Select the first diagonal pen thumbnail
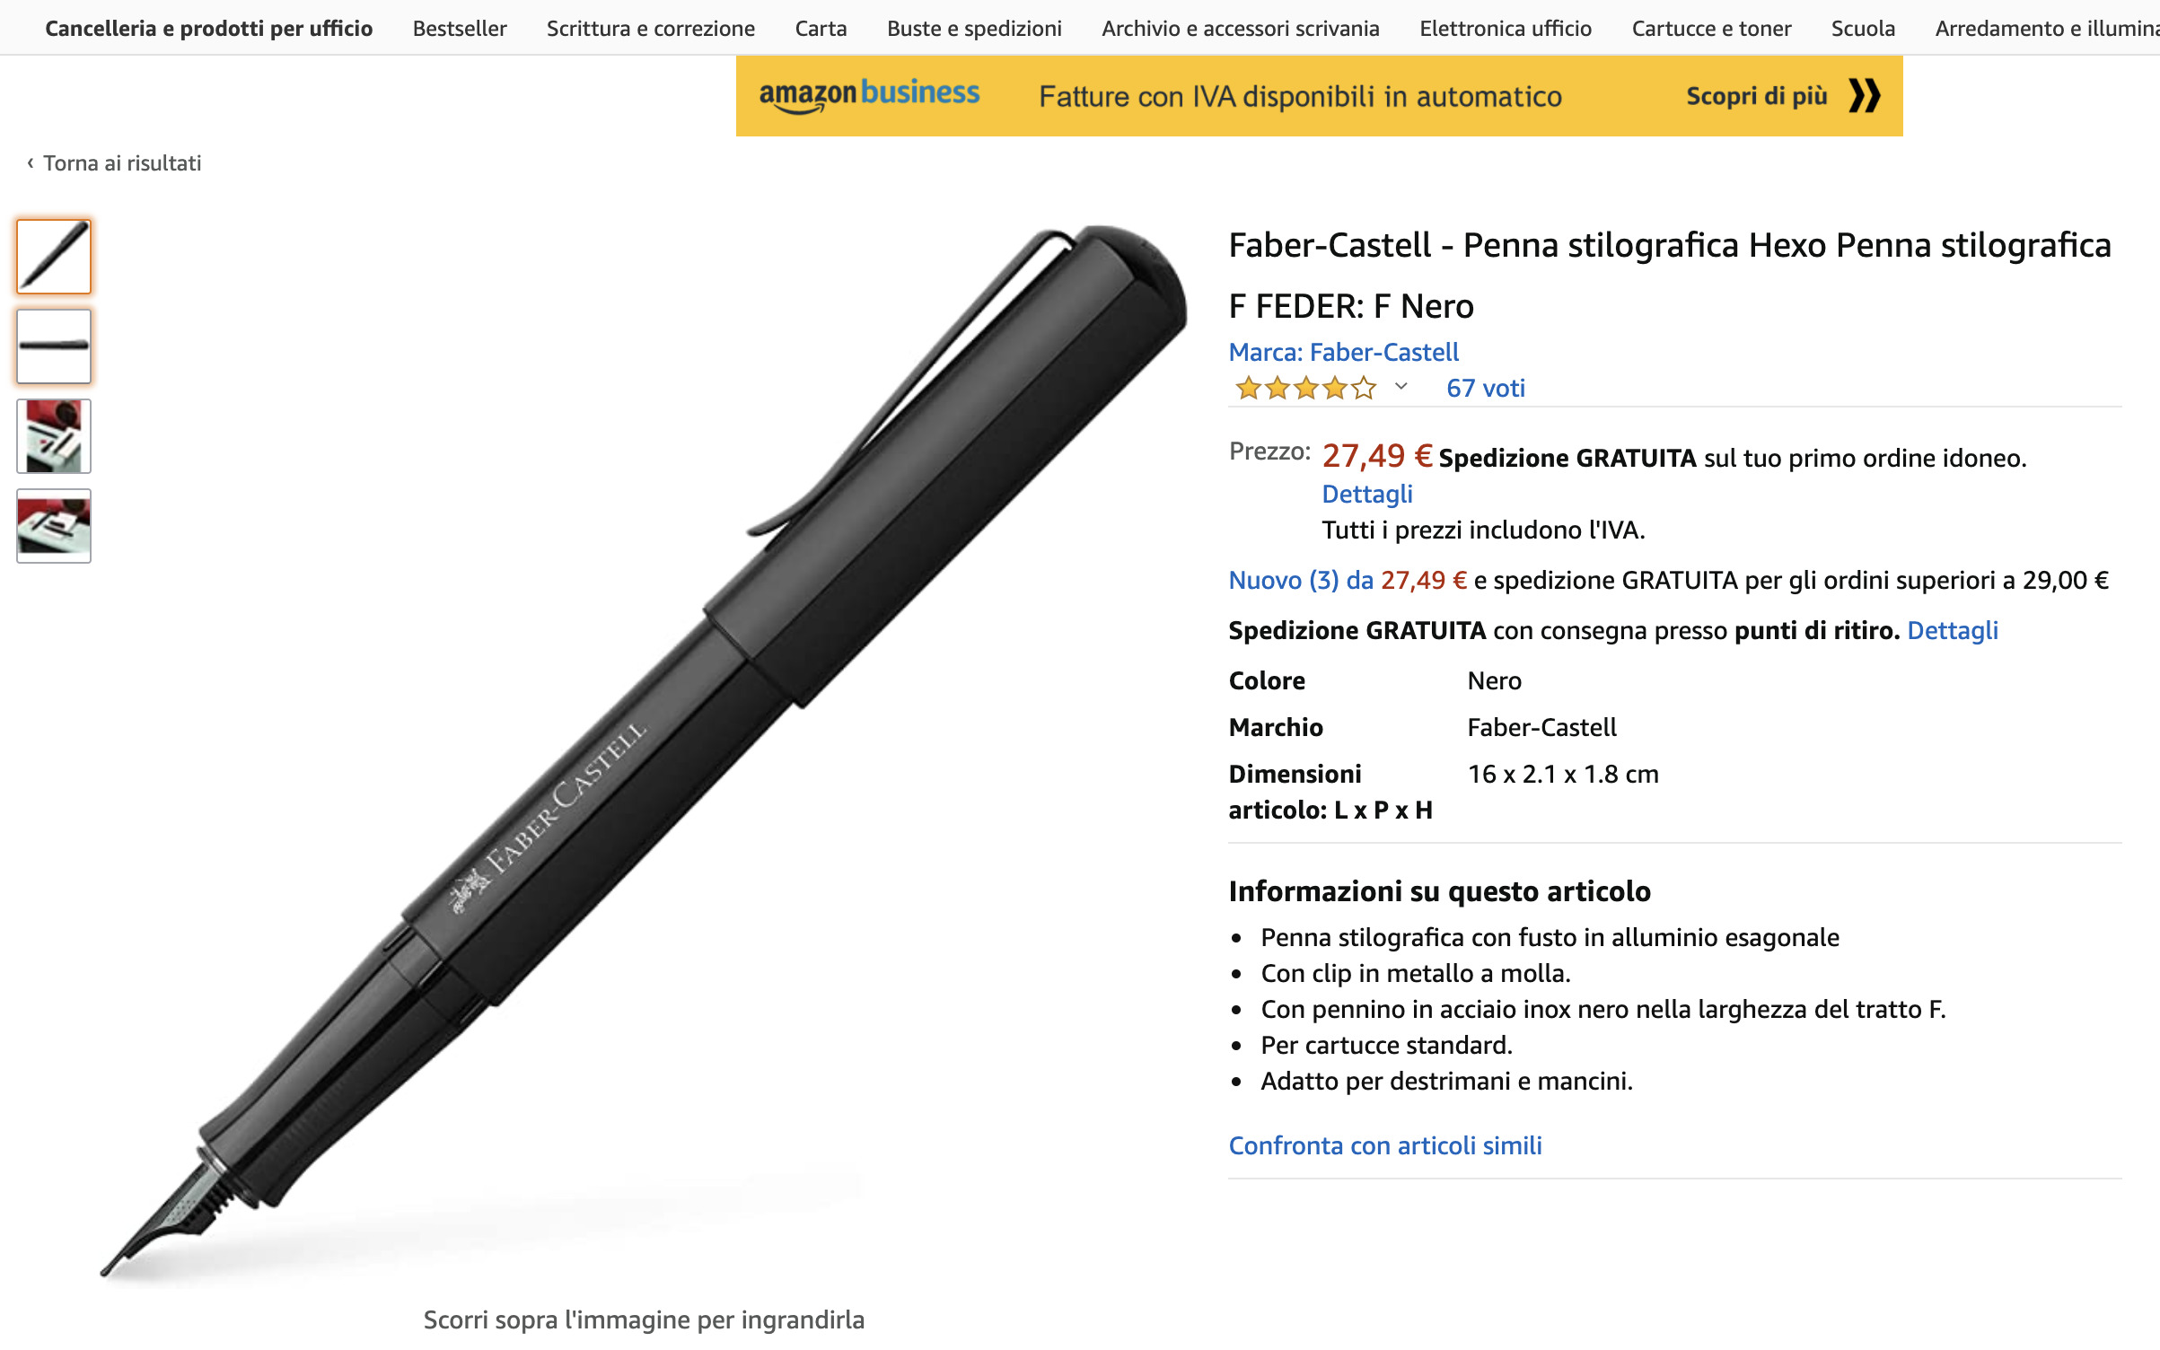 click(54, 257)
